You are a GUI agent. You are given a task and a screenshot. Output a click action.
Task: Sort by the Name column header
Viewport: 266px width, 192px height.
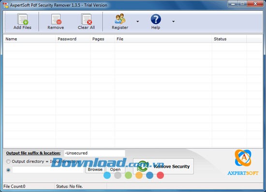[30, 39]
